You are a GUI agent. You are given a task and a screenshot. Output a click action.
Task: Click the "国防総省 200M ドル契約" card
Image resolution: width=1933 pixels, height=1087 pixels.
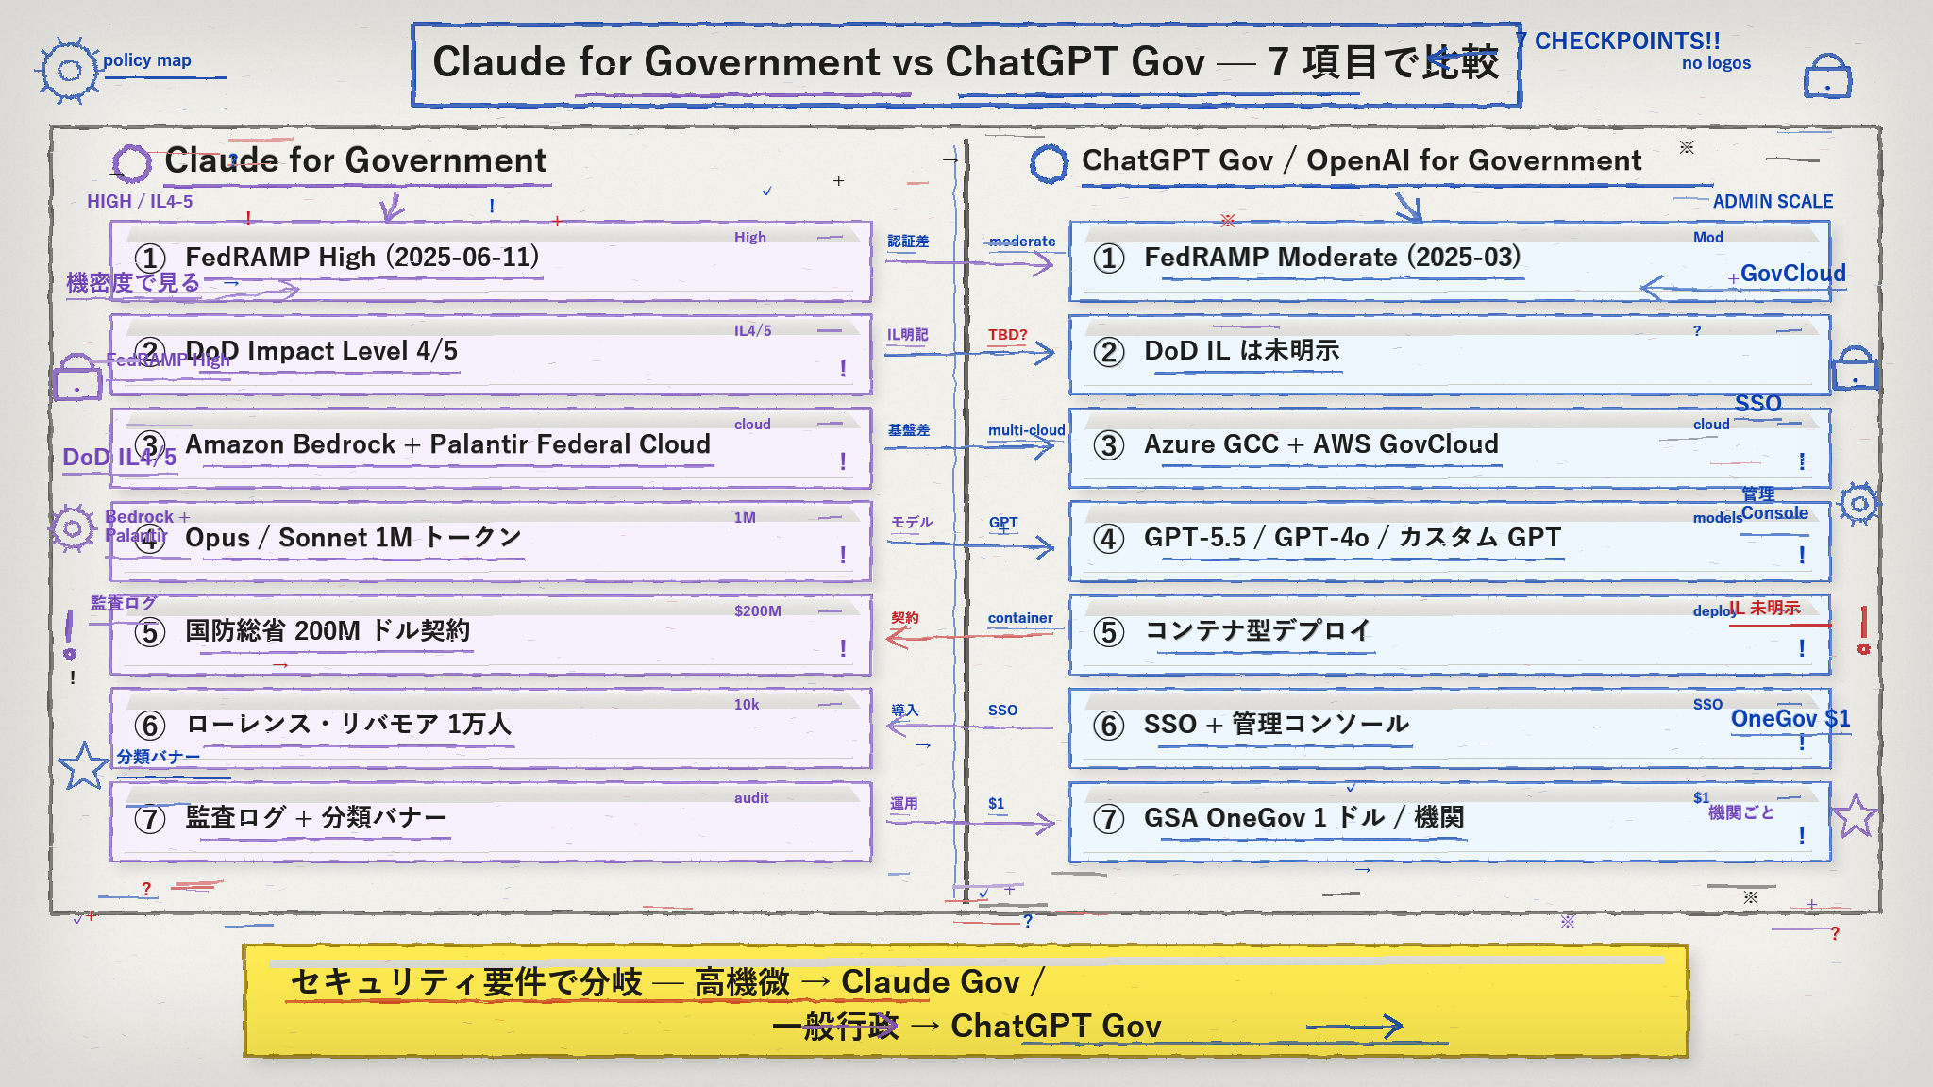491,635
